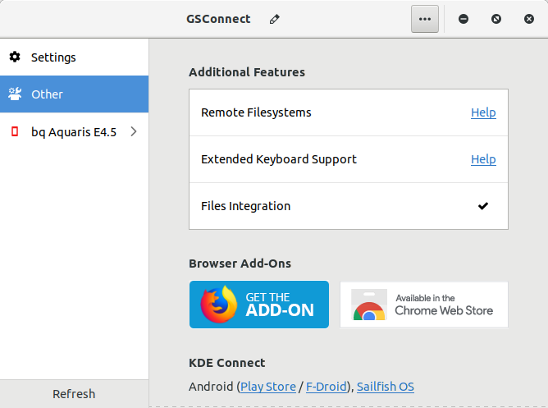Open Help for Extended Keyboard Support
The width and height of the screenshot is (548, 408).
[x=483, y=159]
